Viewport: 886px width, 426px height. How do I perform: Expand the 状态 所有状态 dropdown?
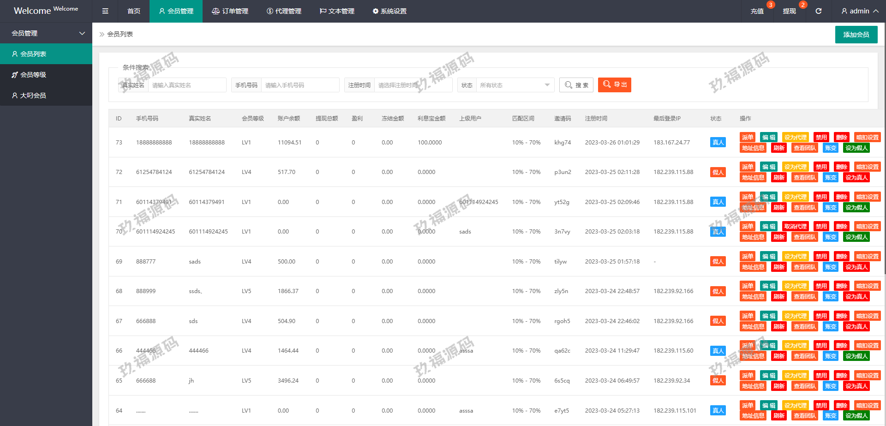[x=515, y=85]
